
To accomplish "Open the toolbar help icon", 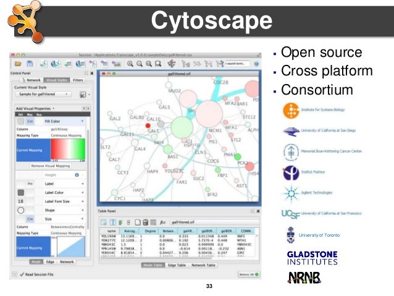I will pos(256,64).
